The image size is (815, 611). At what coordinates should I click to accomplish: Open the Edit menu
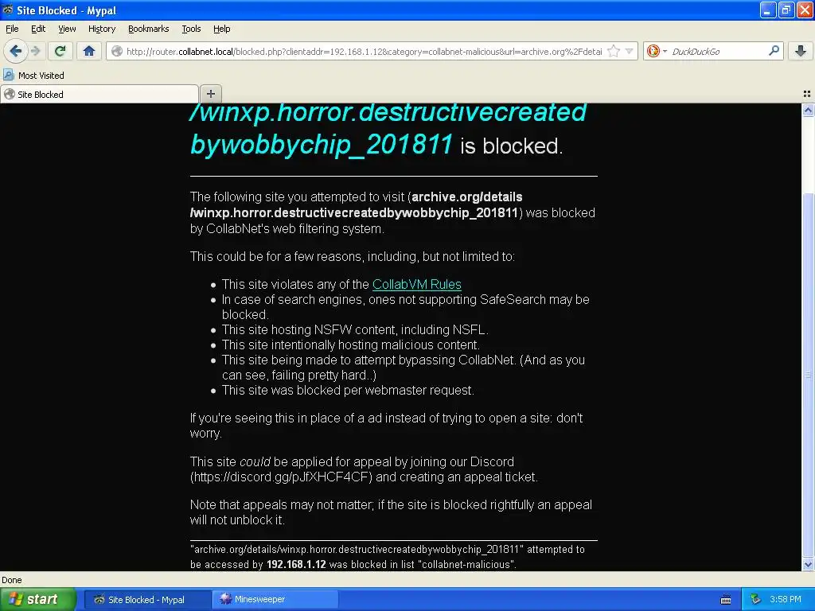(x=38, y=29)
